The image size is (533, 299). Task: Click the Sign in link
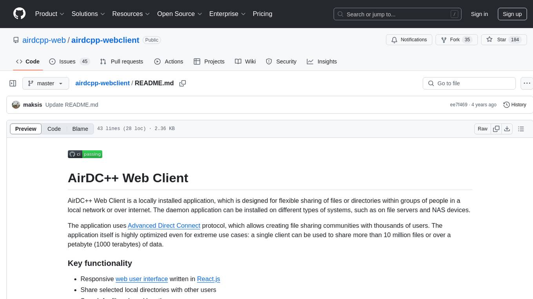click(x=479, y=14)
